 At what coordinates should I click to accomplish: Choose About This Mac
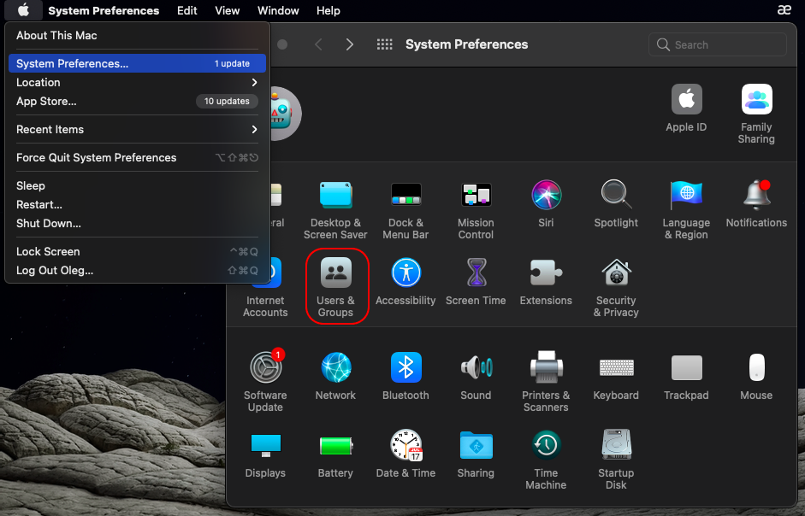click(x=137, y=35)
